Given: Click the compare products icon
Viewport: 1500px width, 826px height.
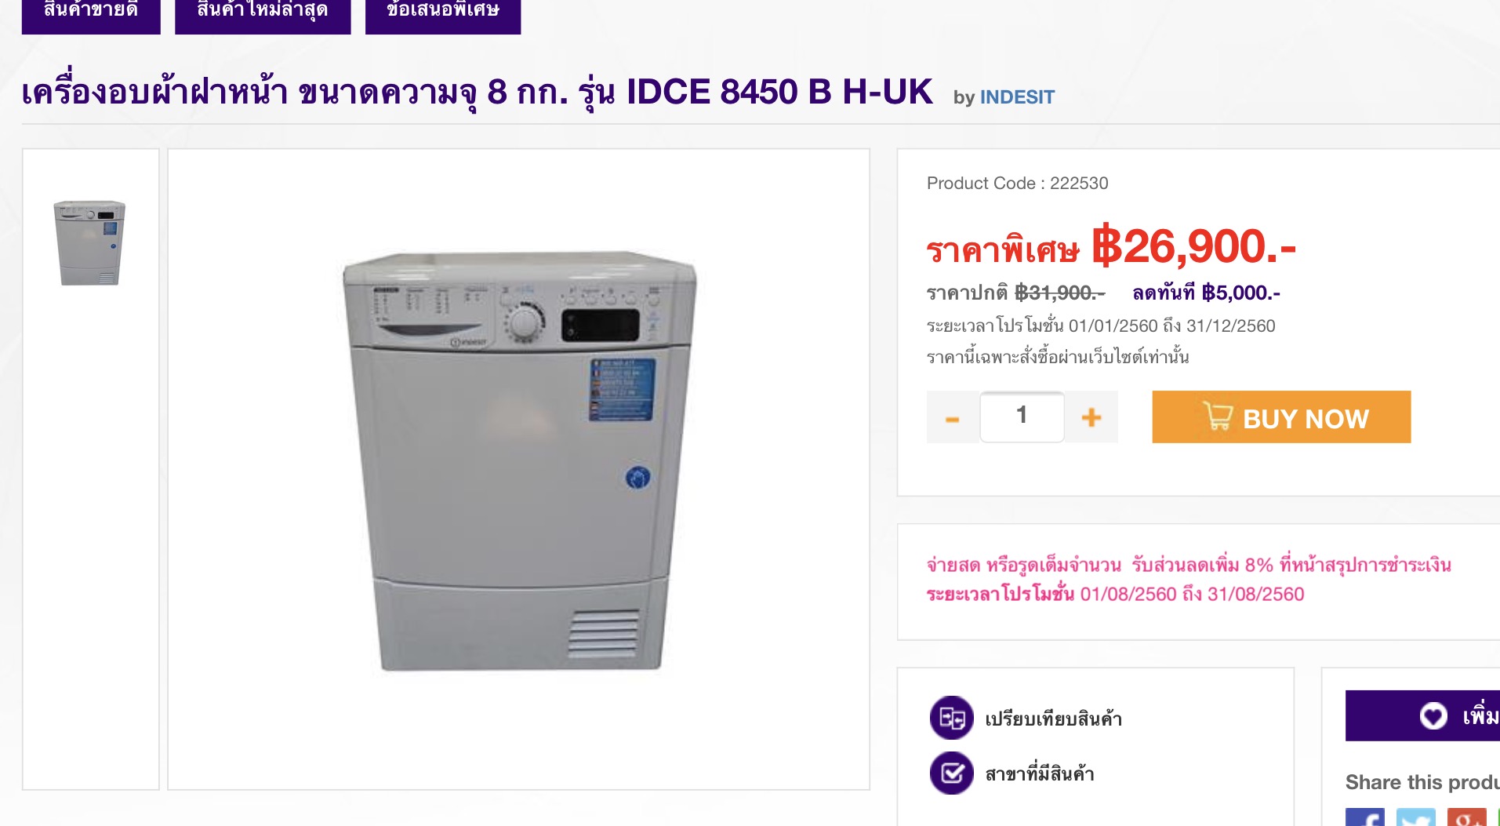Looking at the screenshot, I should [x=951, y=718].
